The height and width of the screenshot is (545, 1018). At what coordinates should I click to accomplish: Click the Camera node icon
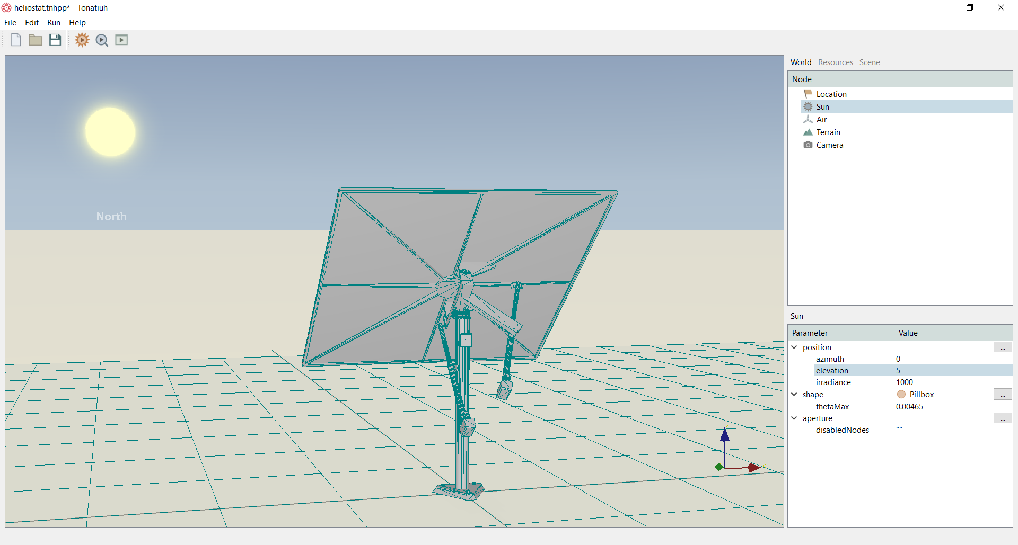[808, 145]
